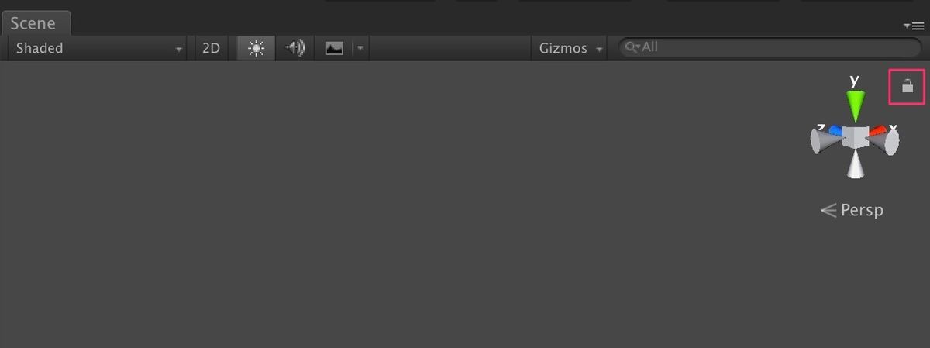
Task: Toggle scene audio with the speaker icon
Action: 294,48
